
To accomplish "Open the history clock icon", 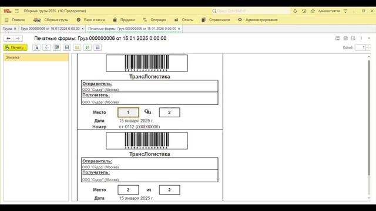I will [304, 11].
